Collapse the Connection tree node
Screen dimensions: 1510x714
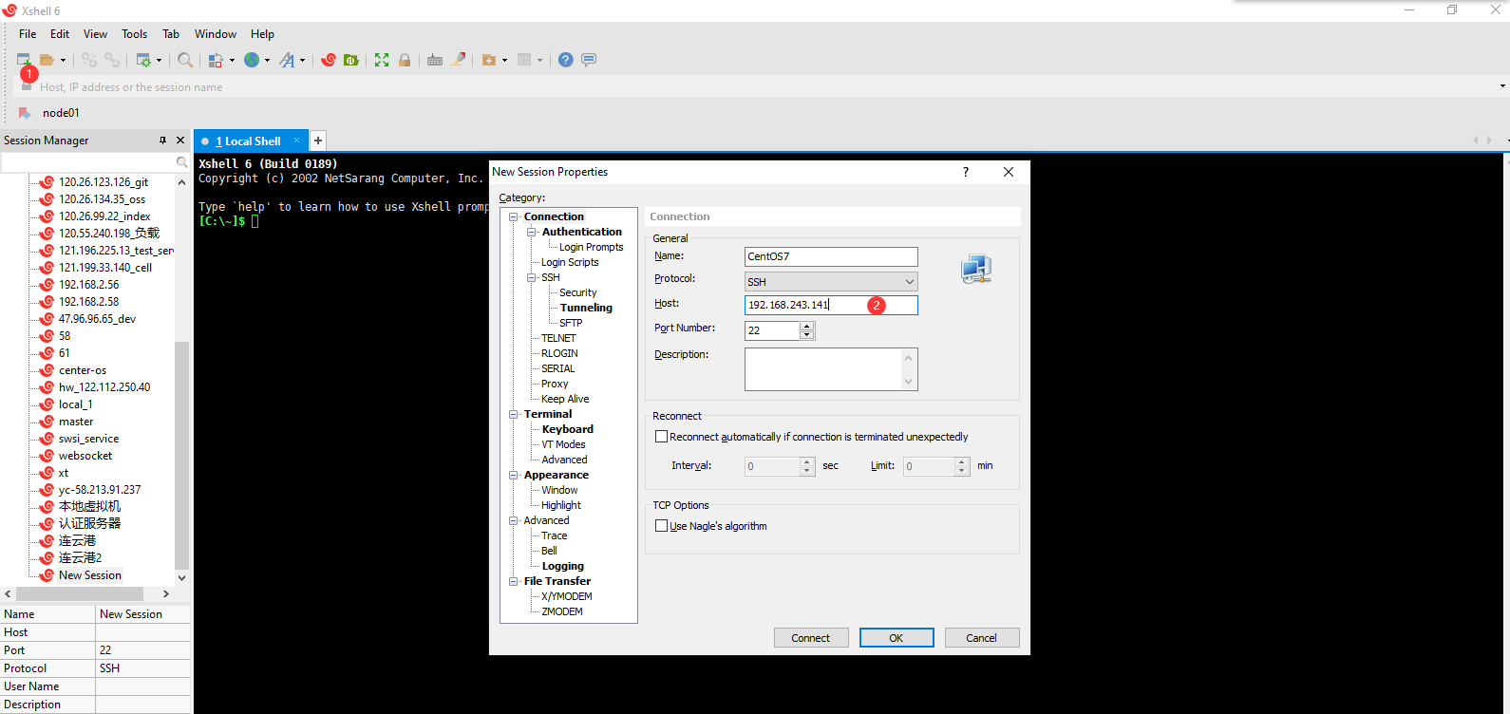514,216
